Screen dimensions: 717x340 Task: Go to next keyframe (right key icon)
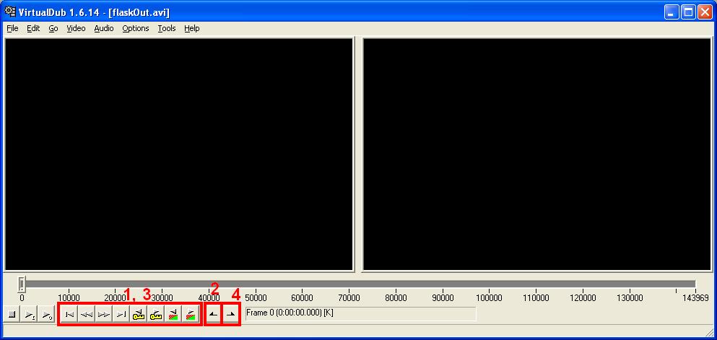(x=156, y=315)
